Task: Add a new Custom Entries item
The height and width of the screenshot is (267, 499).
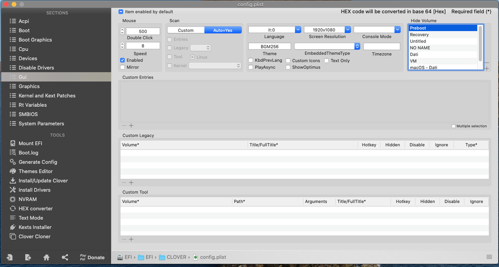Action: (131, 126)
